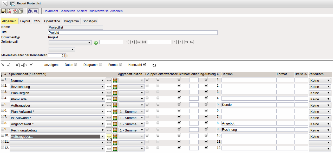The height and width of the screenshot is (153, 333).
Task: Open the Zeitintervall dropdown
Action: pyautogui.click(x=70, y=43)
